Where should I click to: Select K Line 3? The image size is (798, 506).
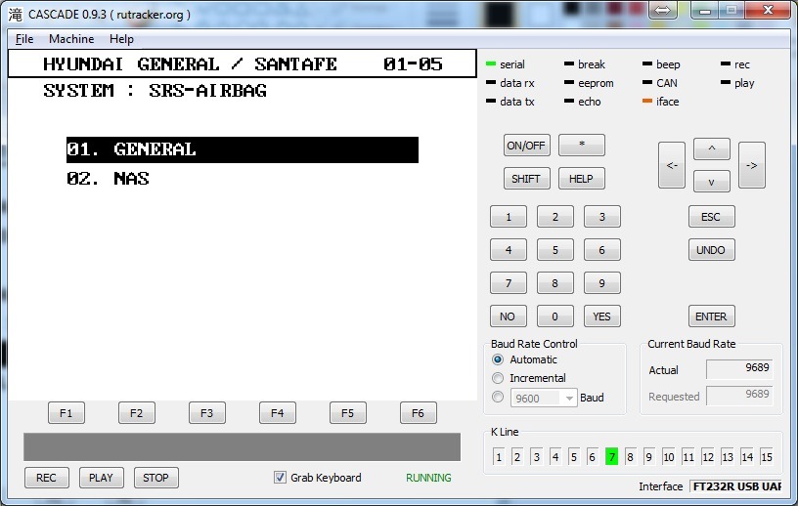point(537,457)
